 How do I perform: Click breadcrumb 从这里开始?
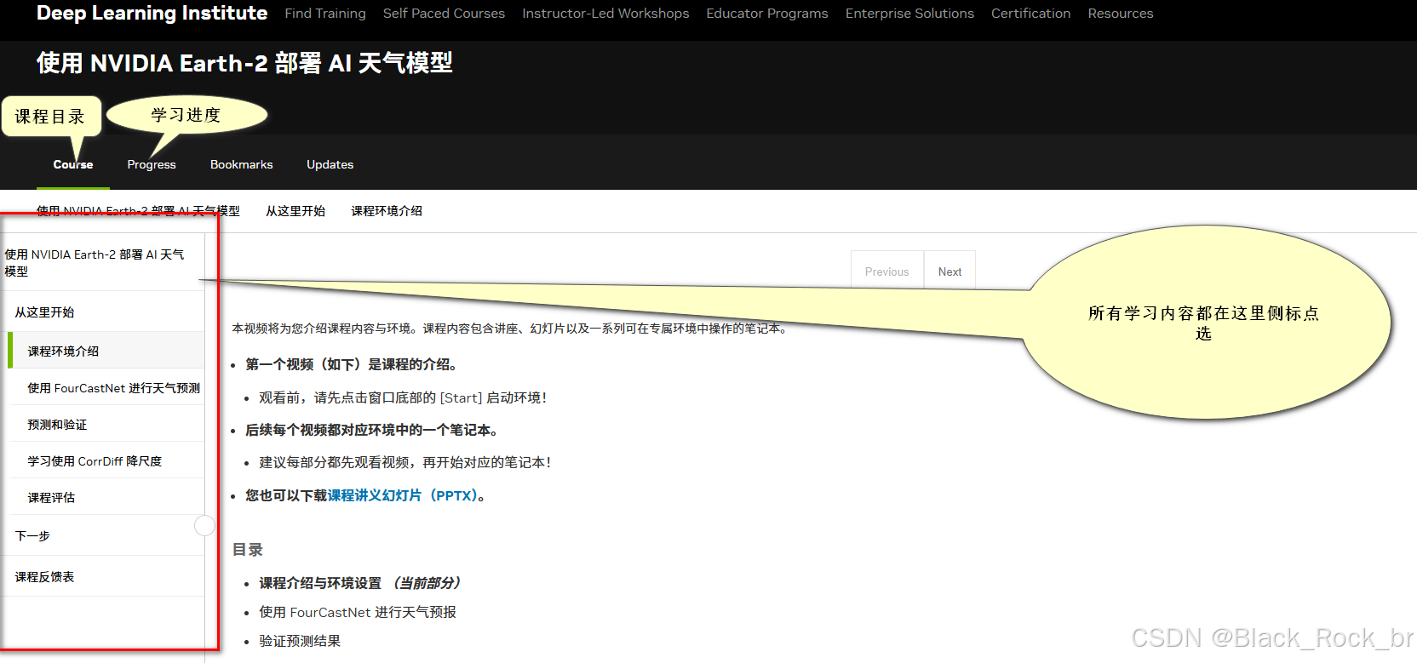[x=295, y=211]
